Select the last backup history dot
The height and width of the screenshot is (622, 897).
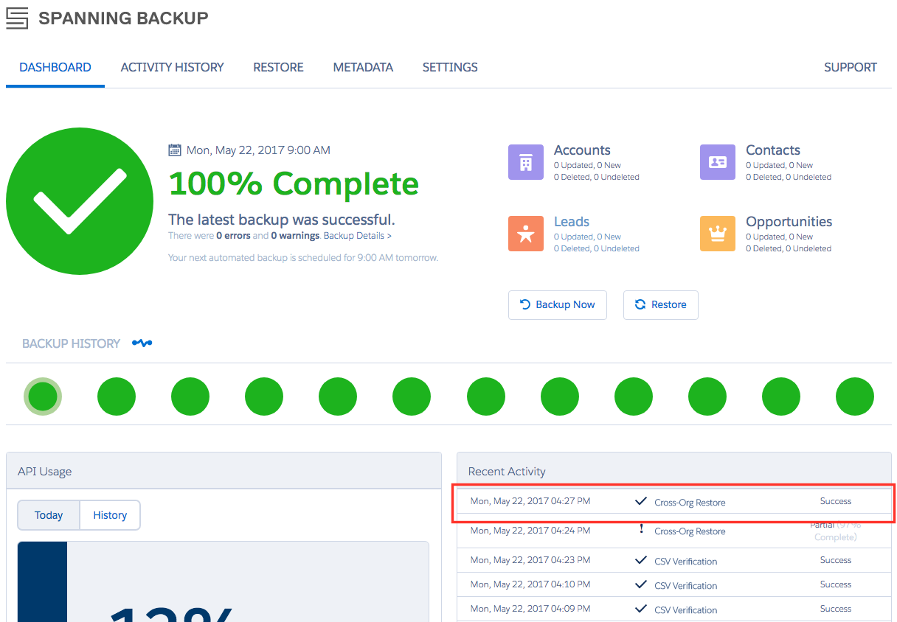(x=855, y=396)
